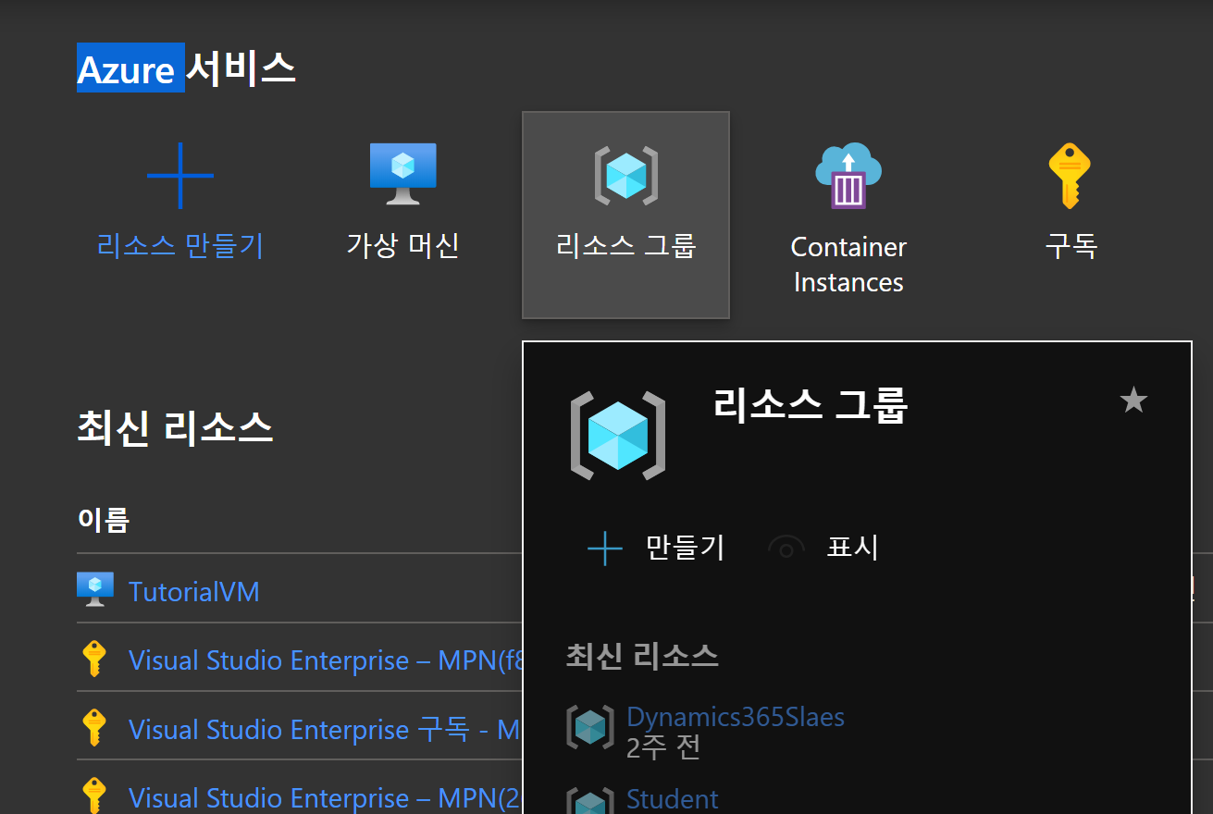Open the TutorialVM resource link
1213x814 pixels.
coord(193,592)
